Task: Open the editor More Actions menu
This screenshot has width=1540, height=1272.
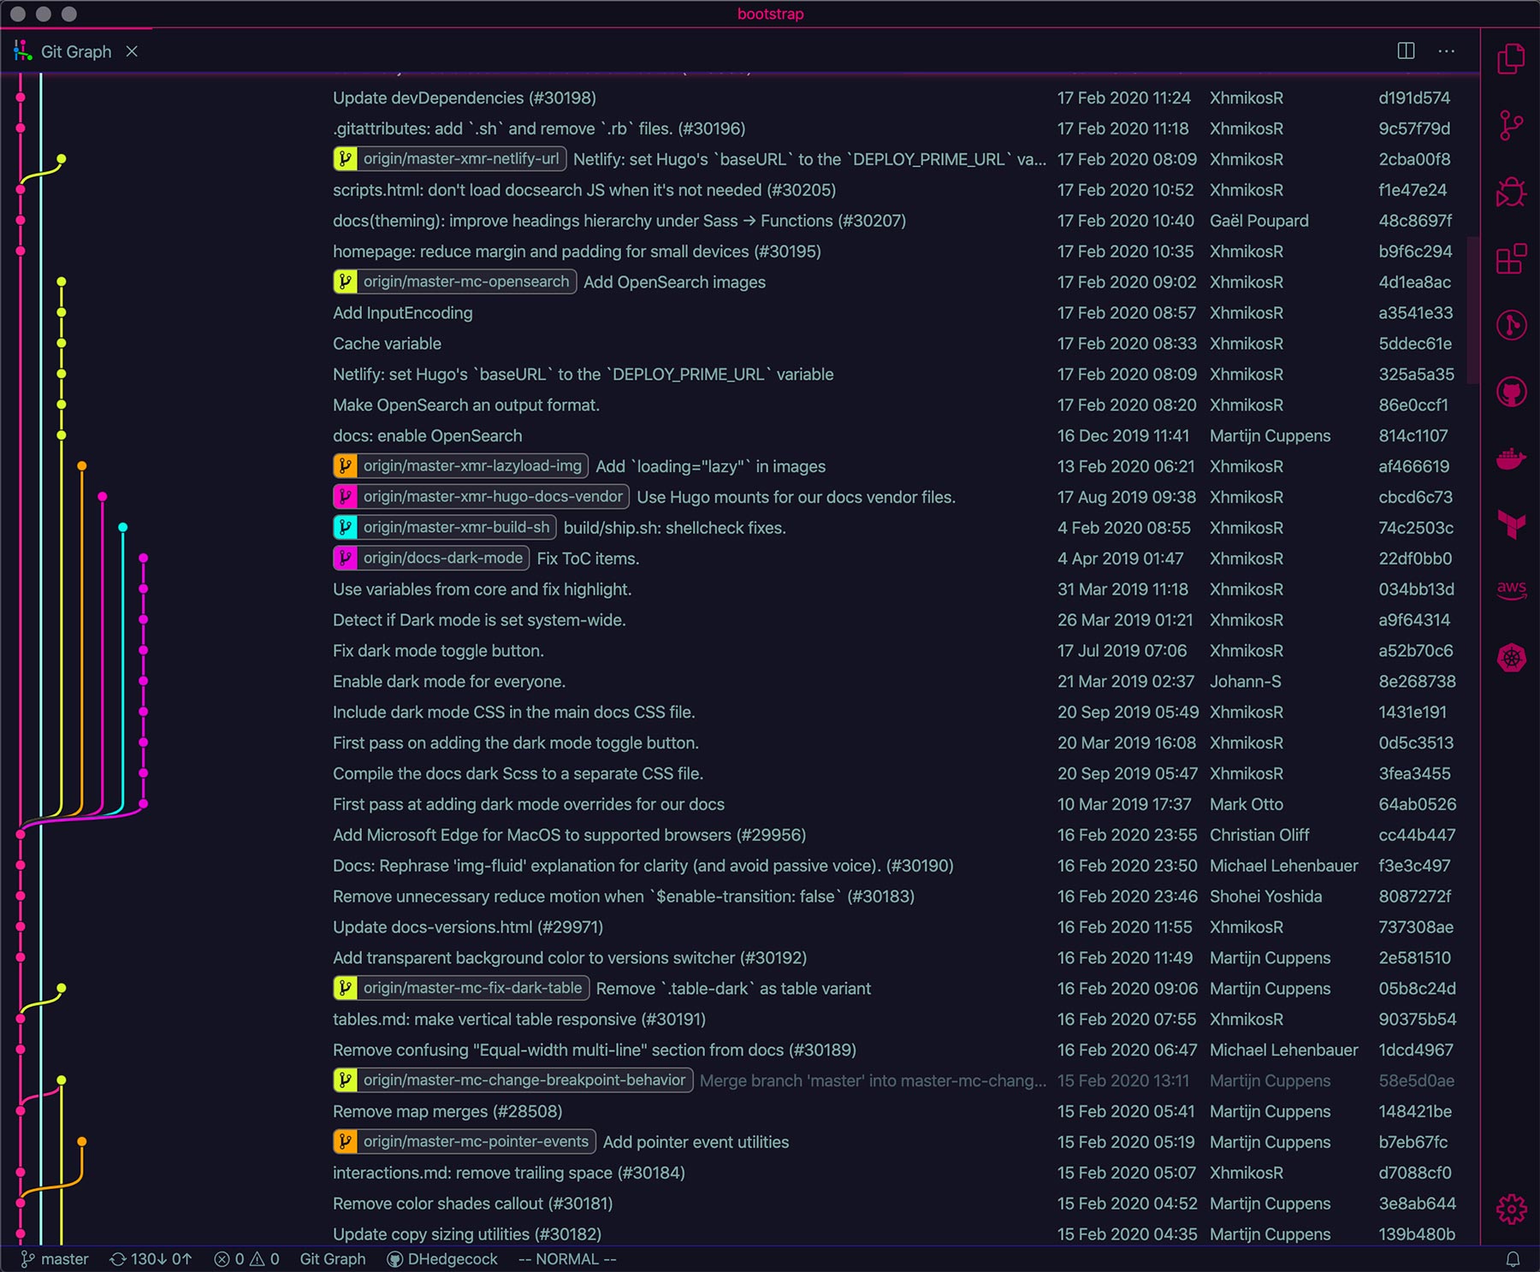Action: [x=1447, y=50]
